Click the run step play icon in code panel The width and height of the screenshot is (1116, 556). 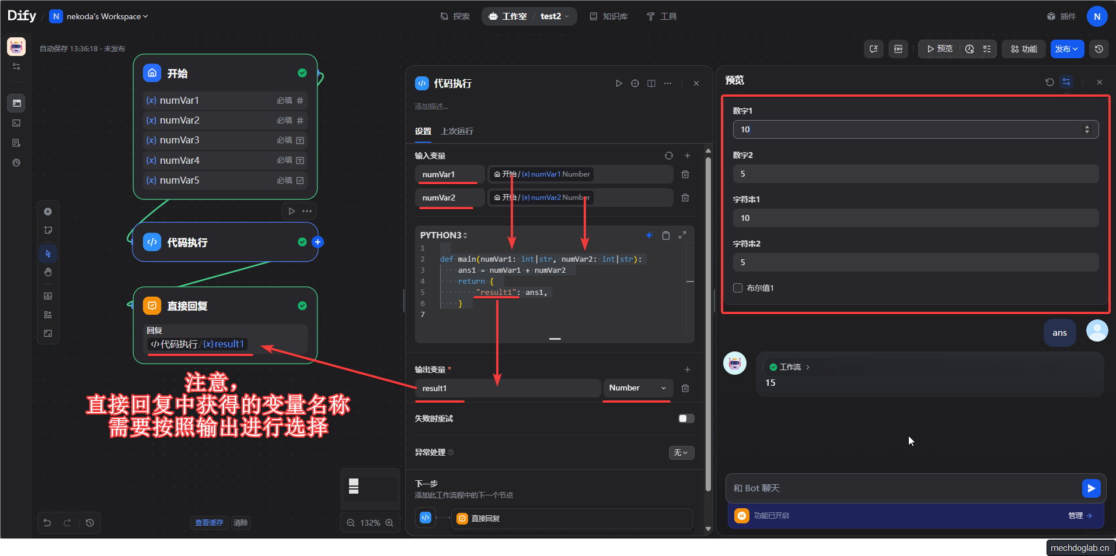click(619, 83)
